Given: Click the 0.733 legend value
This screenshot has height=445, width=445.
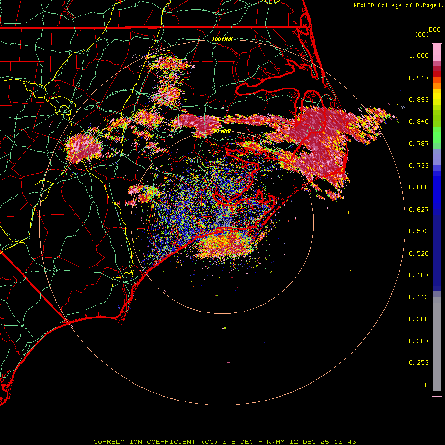Looking at the screenshot, I should pyautogui.click(x=419, y=166).
